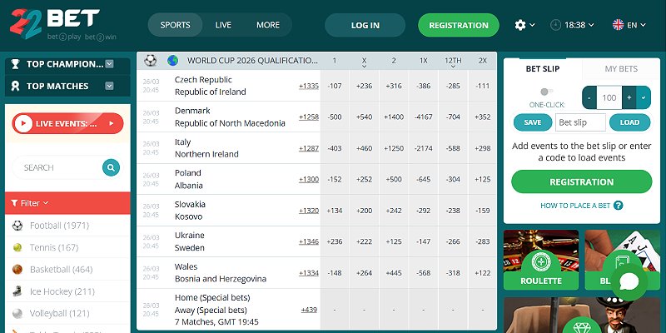
Task: Click the trophy icon for Top Champions
Action: click(15, 64)
